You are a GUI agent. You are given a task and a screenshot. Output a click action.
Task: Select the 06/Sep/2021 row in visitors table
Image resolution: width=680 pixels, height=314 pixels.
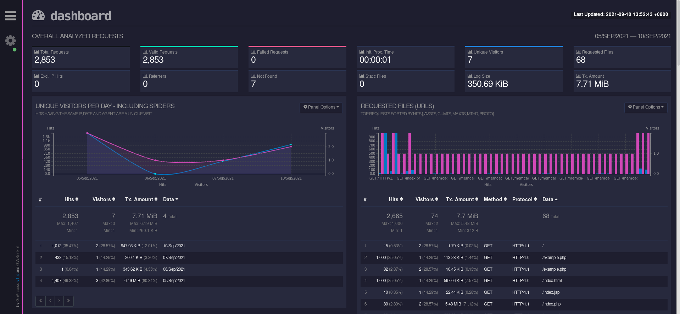[x=189, y=269]
